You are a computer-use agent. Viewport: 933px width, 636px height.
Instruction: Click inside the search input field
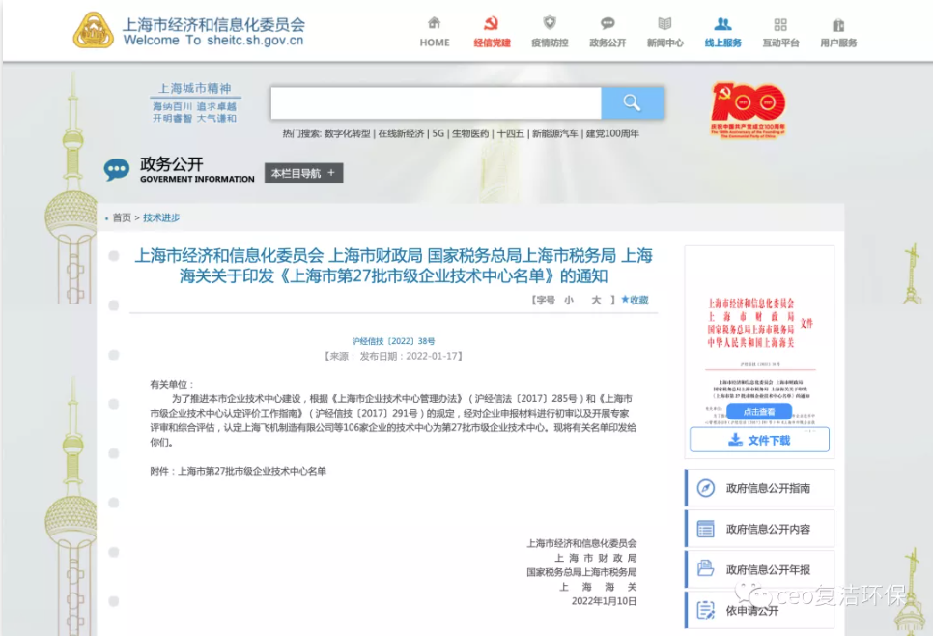tap(435, 102)
